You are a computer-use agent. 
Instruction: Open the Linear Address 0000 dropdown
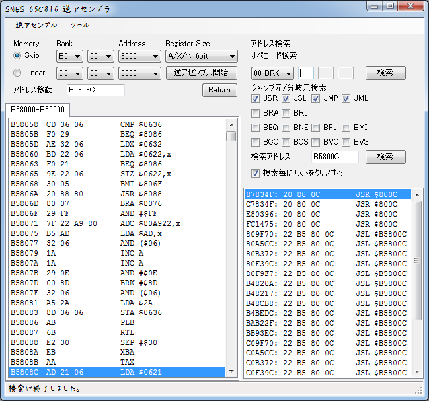[139, 73]
